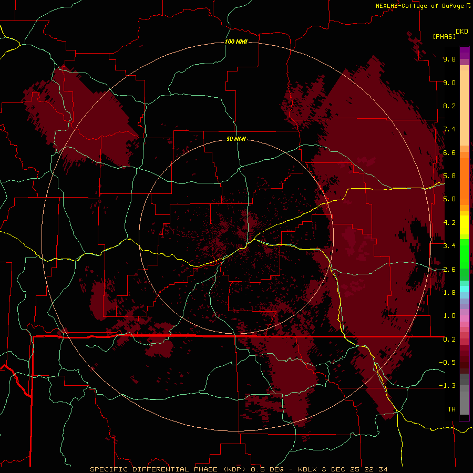Click the 5.0 value on color scale
This screenshot has height=473, width=473.
(x=449, y=199)
